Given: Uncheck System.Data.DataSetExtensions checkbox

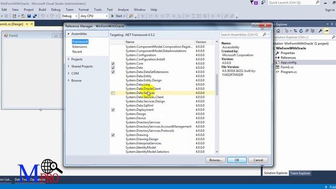Looking at the screenshot, I should pos(113,72).
